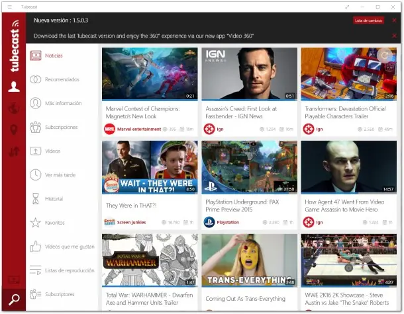Select Más información menu entry
The height and width of the screenshot is (314, 404).
point(64,103)
